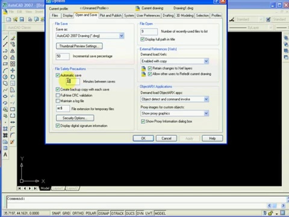Click the File extension for temporary files field
The image size is (289, 217).
63,108
